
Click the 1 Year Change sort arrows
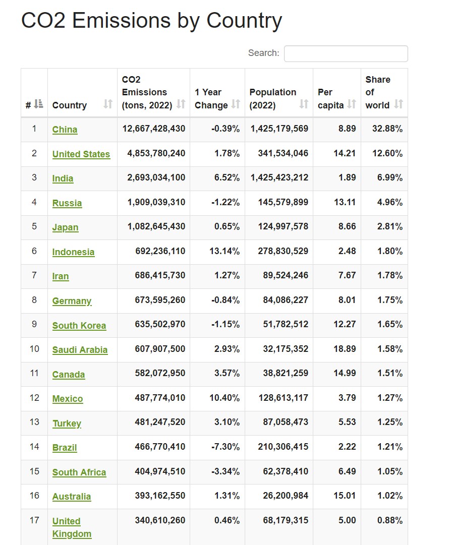click(x=236, y=105)
